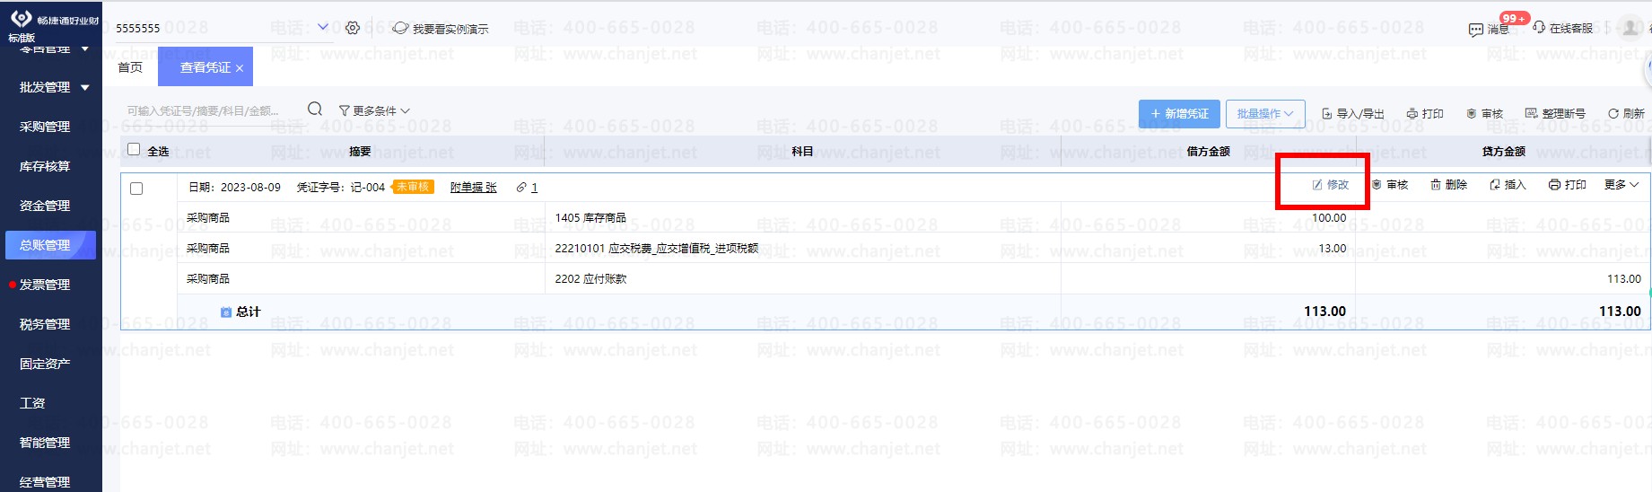
Task: Click the 刷新 refresh button
Action: [1626, 114]
